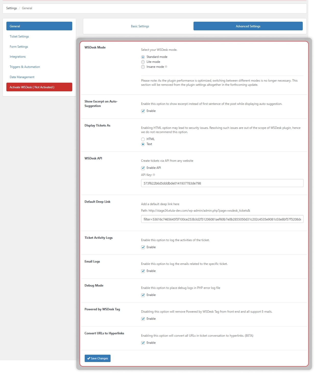Open Ticket Settings in the sidebar
The image size is (315, 373).
(x=19, y=36)
